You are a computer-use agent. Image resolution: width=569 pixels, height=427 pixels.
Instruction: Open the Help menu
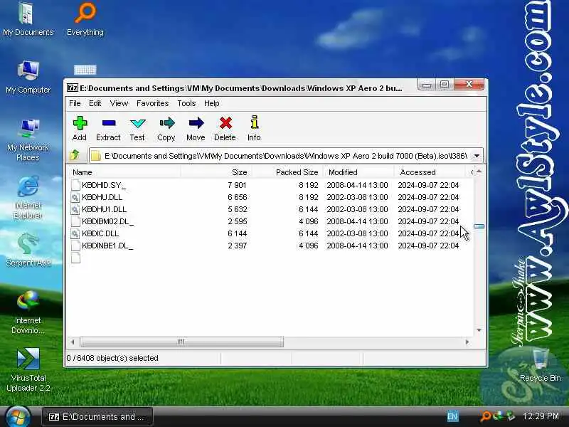coord(211,103)
